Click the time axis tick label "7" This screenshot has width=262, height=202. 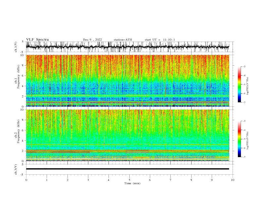click(171, 180)
